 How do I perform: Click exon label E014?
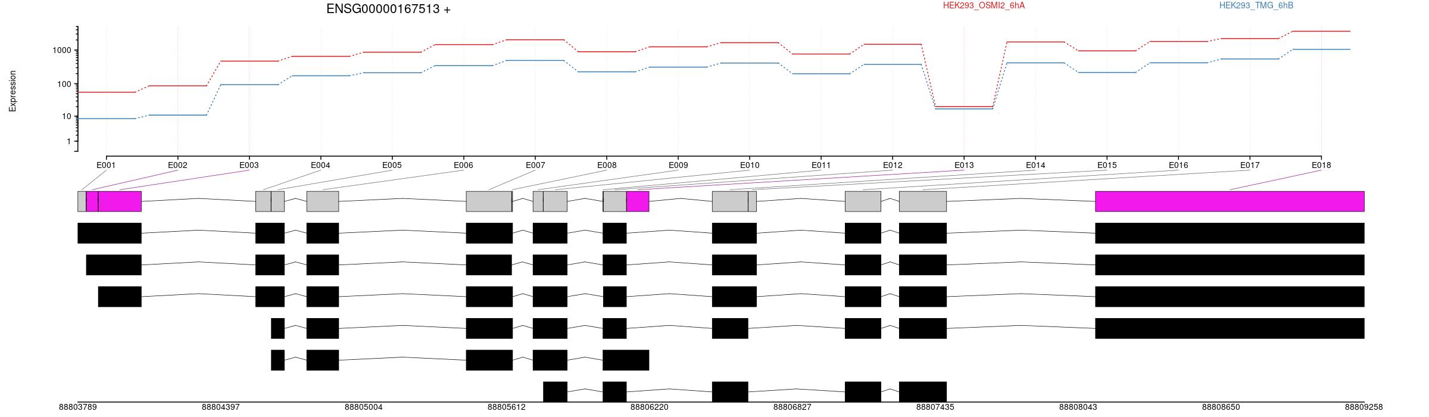pyautogui.click(x=1035, y=165)
